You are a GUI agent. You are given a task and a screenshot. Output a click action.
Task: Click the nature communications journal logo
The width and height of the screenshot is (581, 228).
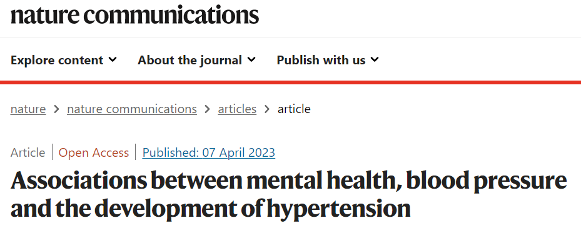pyautogui.click(x=134, y=15)
